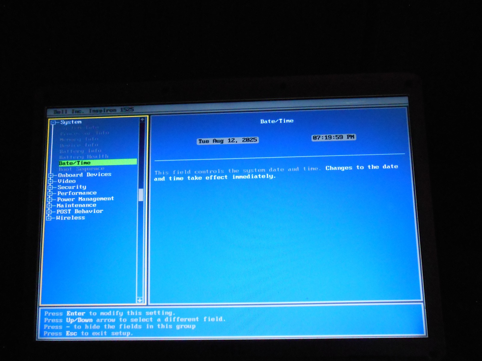
Task: Expand the Video node
Action: tap(51, 181)
